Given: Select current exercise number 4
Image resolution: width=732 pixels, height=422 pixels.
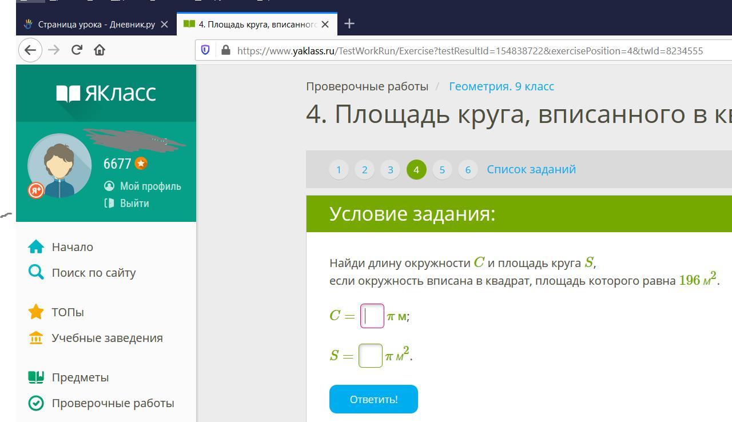Looking at the screenshot, I should pos(416,170).
